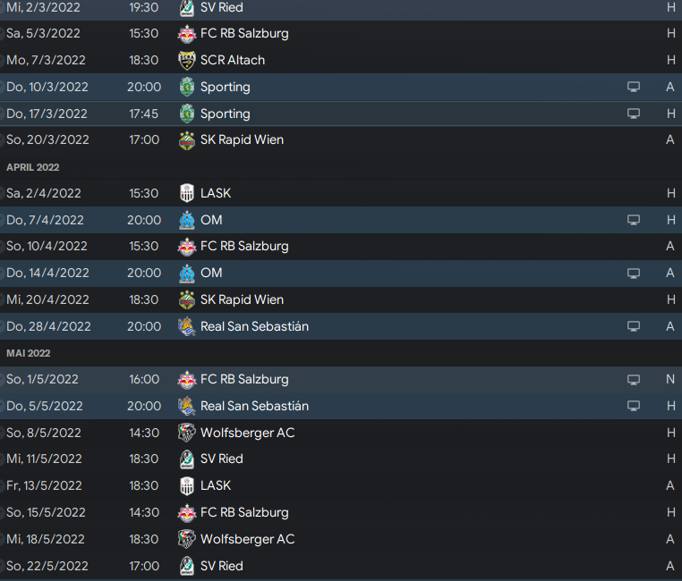Select the SK Rapid Wien row on 20/4/2022

341,299
